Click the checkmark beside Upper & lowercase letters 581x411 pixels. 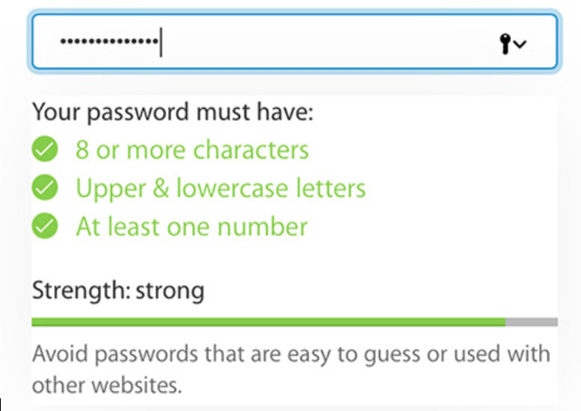pos(45,187)
